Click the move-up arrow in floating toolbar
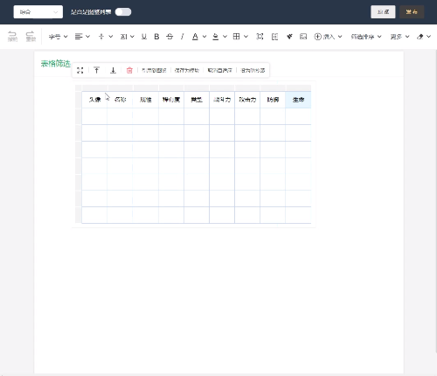437x376 pixels. 96,70
